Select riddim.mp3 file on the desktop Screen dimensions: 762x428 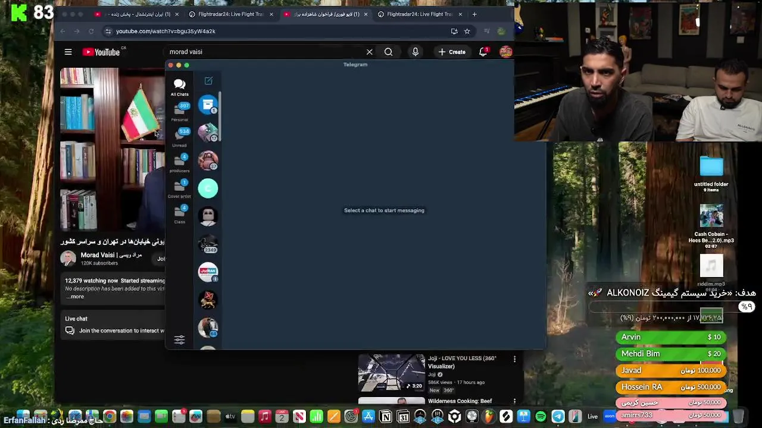click(711, 270)
